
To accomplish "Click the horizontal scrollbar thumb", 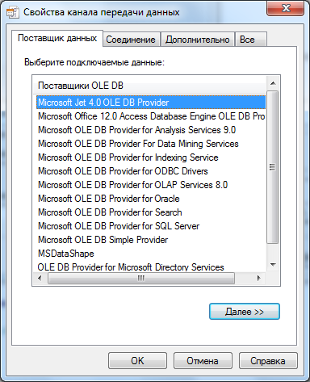I will point(141,278).
